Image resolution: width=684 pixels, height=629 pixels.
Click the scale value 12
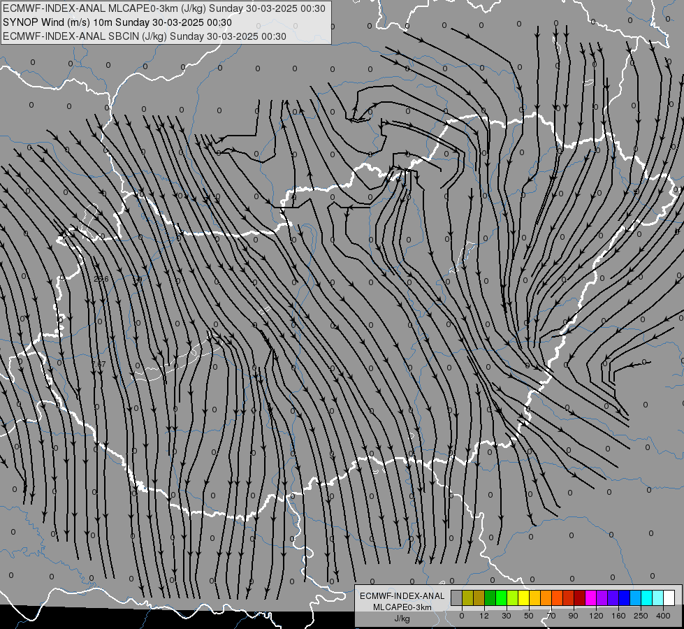[x=484, y=616]
